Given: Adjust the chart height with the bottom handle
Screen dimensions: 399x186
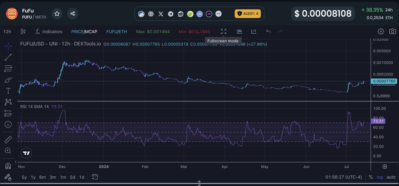Looking at the screenshot, I should coord(199,183).
